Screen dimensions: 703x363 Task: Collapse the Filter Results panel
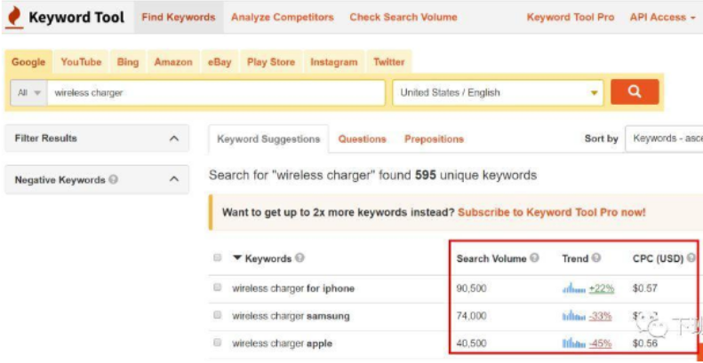(x=173, y=138)
